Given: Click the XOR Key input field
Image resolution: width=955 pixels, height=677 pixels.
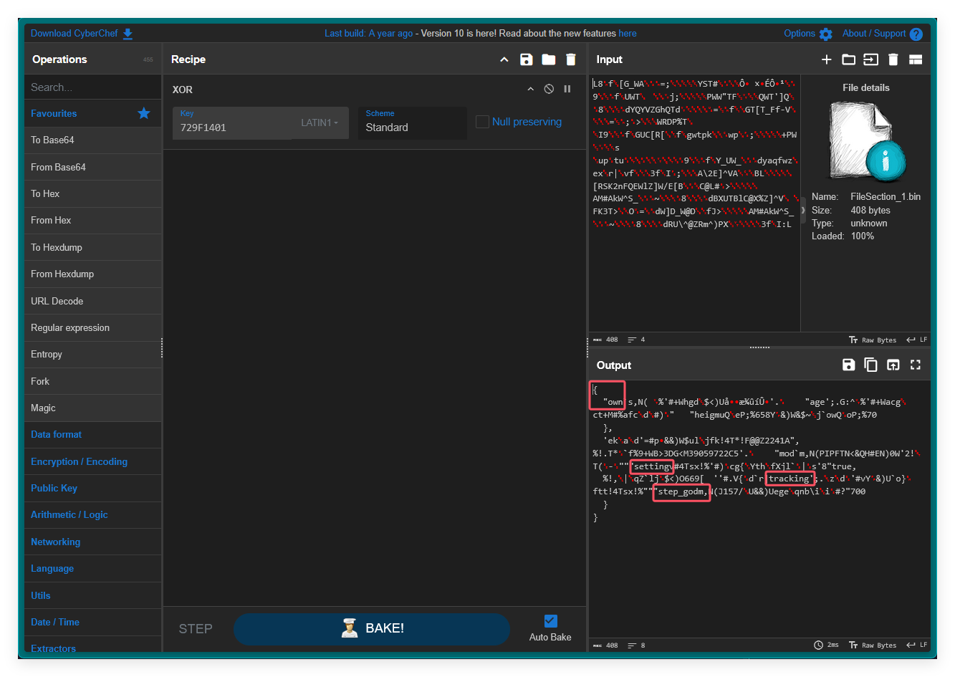Looking at the screenshot, I should tap(233, 123).
